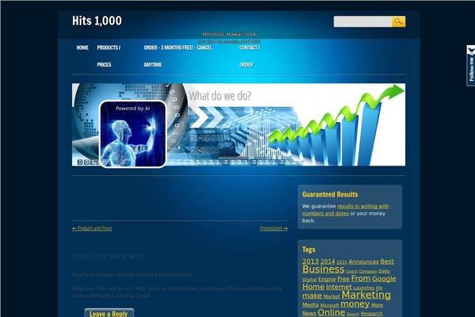Select the 2013 tag
This screenshot has width=475, height=317.
point(310,262)
